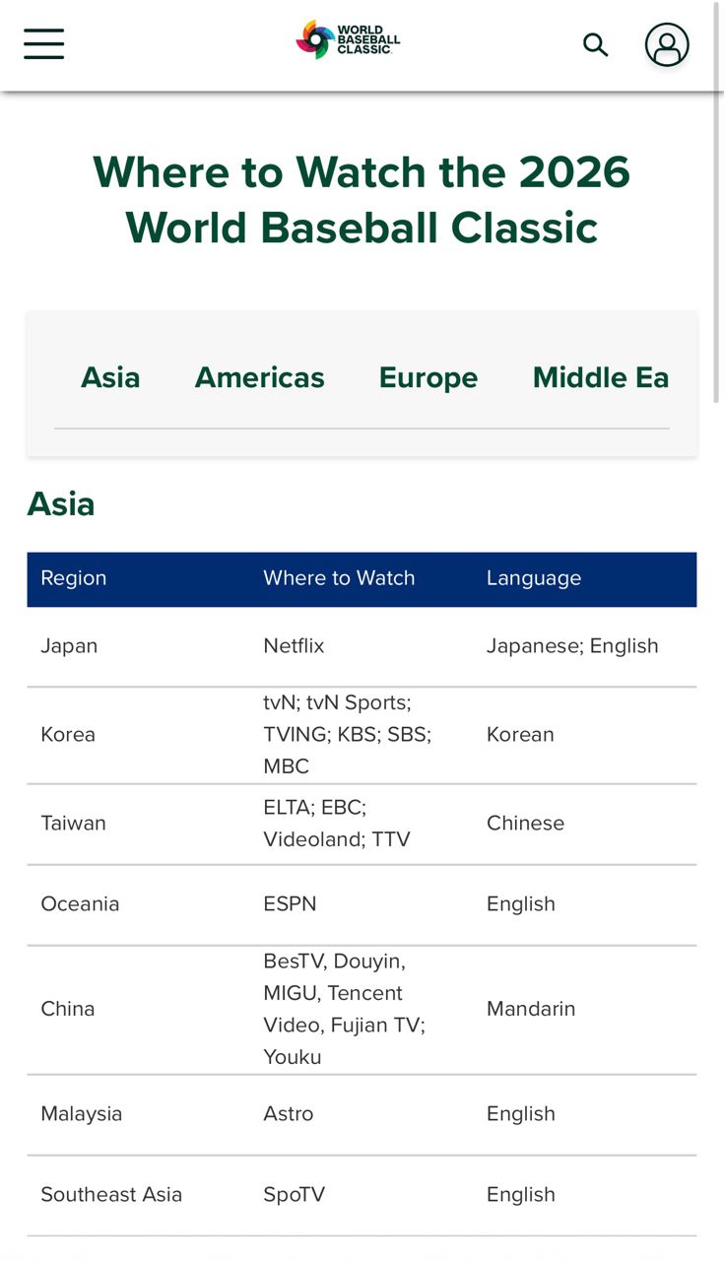
Task: Click the Taiwan broadcasters cell
Action: [336, 824]
